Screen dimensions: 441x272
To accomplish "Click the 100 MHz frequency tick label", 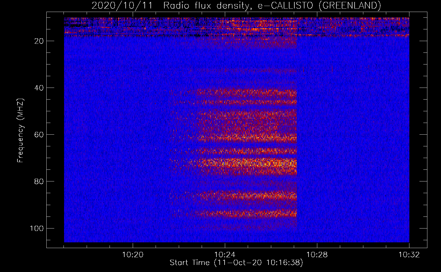I will (x=37, y=228).
